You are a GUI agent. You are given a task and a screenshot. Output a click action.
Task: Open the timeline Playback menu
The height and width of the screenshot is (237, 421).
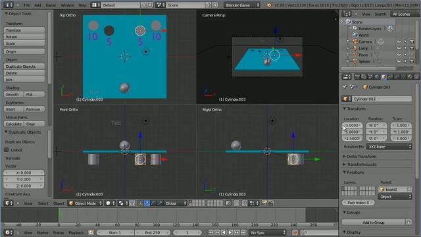coord(76,232)
